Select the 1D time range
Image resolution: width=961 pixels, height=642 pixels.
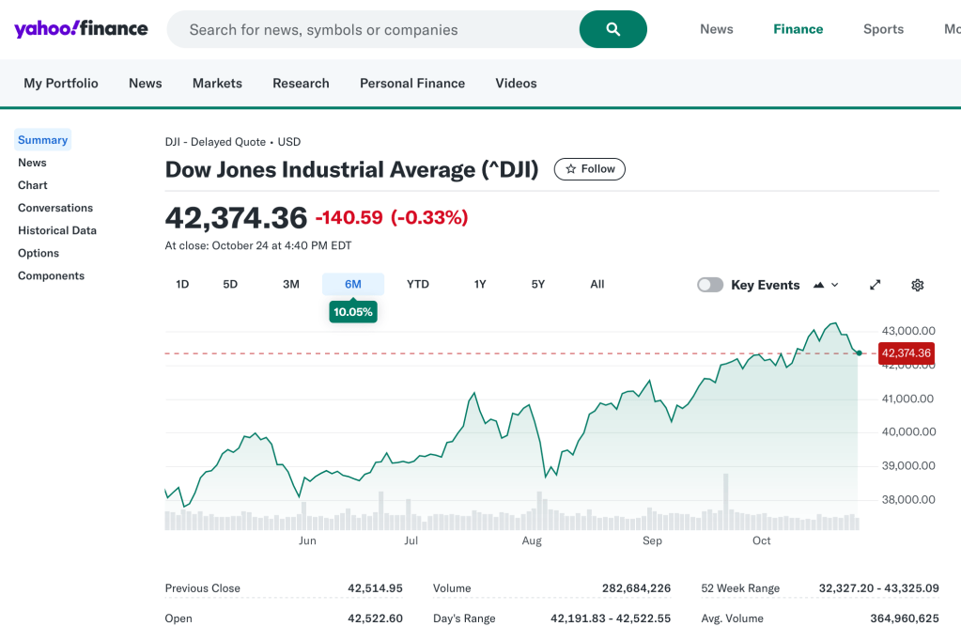pos(182,284)
